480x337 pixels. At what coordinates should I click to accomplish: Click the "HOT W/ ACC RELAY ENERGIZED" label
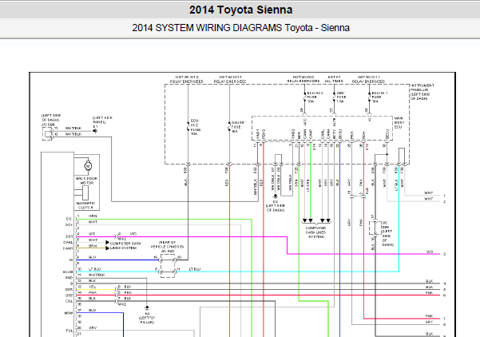point(303,79)
